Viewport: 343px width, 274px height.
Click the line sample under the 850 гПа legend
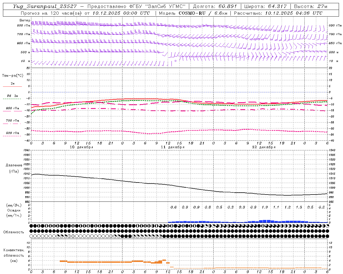[x=12, y=111]
